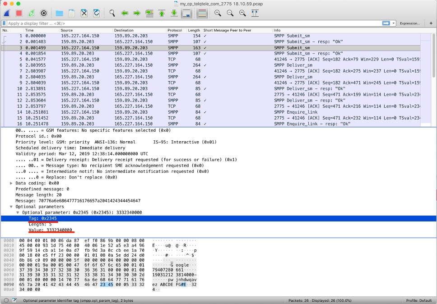Viewport: 437px width, 304px height.
Task: Click the find packet magnifier icon
Action: point(112,13)
